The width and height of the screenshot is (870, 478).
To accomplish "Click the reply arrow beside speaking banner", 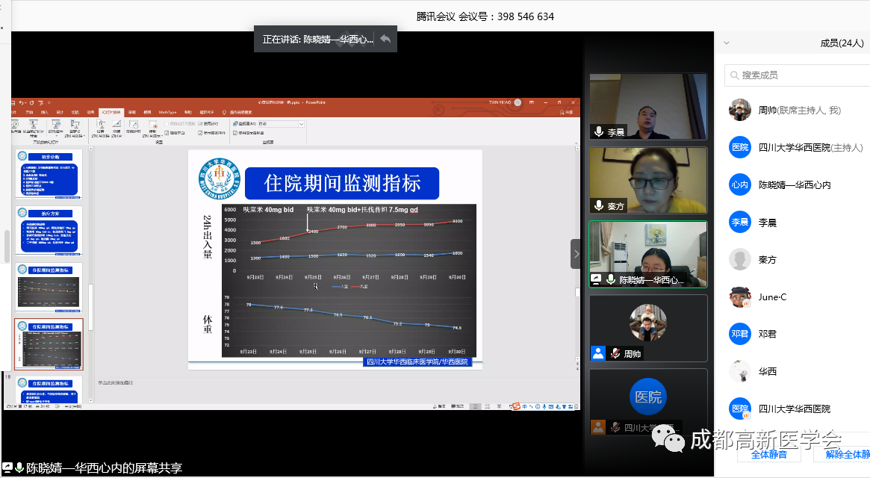I will pyautogui.click(x=385, y=39).
